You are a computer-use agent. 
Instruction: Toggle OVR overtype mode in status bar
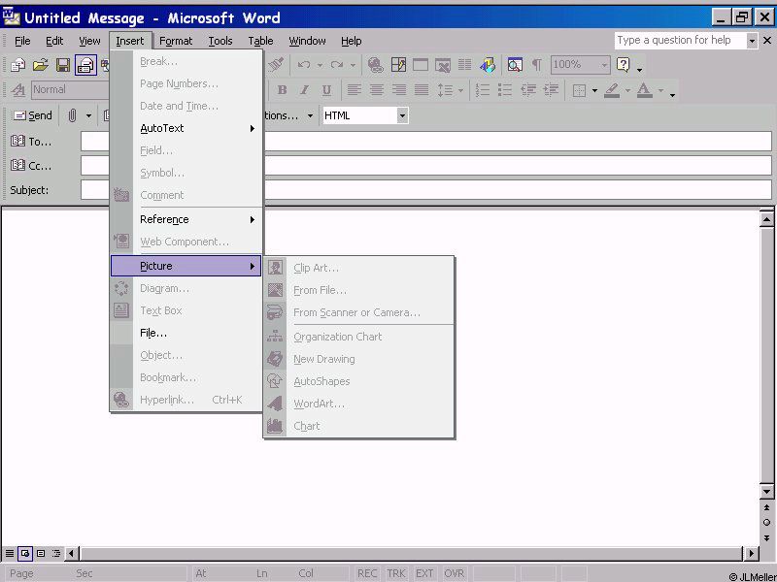(454, 573)
